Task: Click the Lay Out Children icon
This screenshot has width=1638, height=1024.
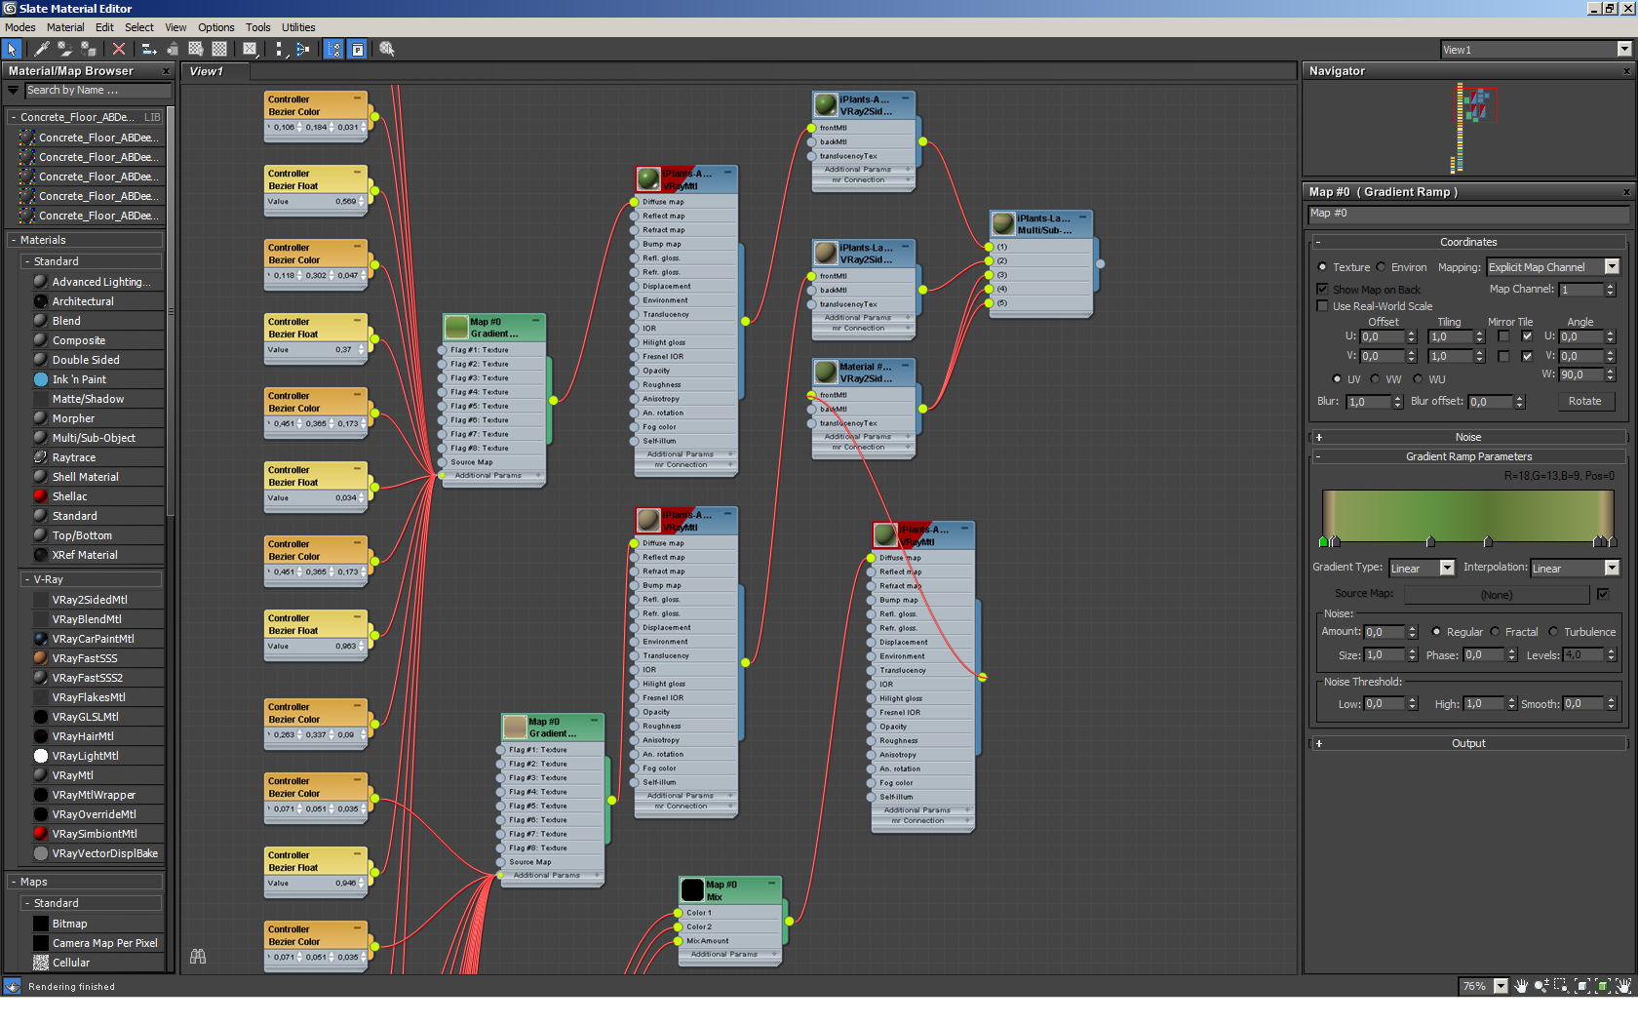Action: [x=303, y=49]
